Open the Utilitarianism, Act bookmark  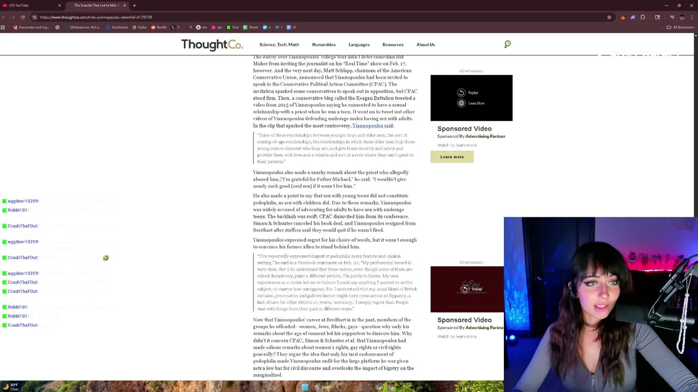(82, 27)
